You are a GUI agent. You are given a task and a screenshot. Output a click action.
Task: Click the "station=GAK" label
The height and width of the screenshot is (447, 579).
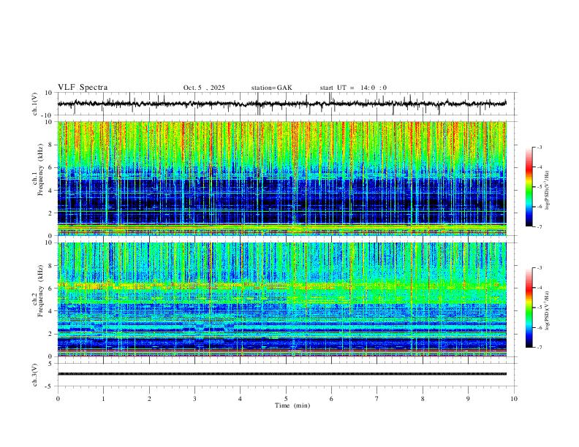coord(271,88)
